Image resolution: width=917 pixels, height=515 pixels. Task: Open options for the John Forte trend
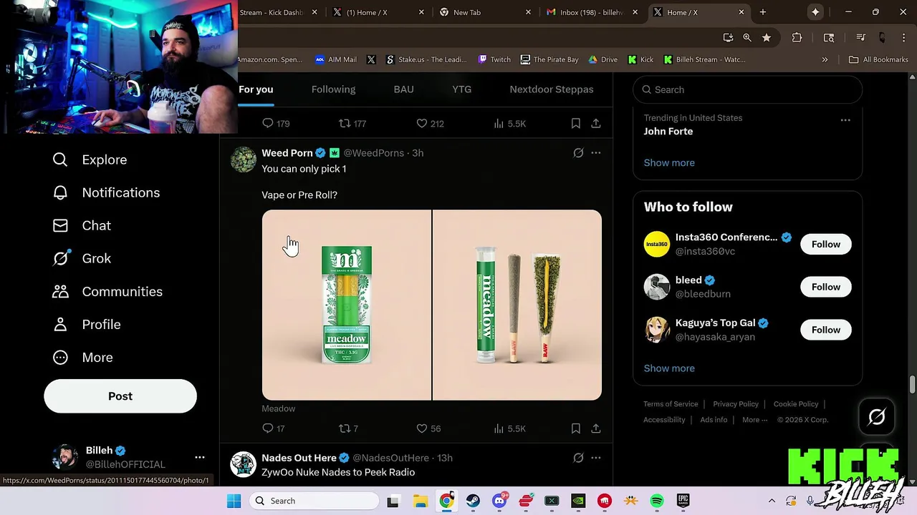click(845, 120)
